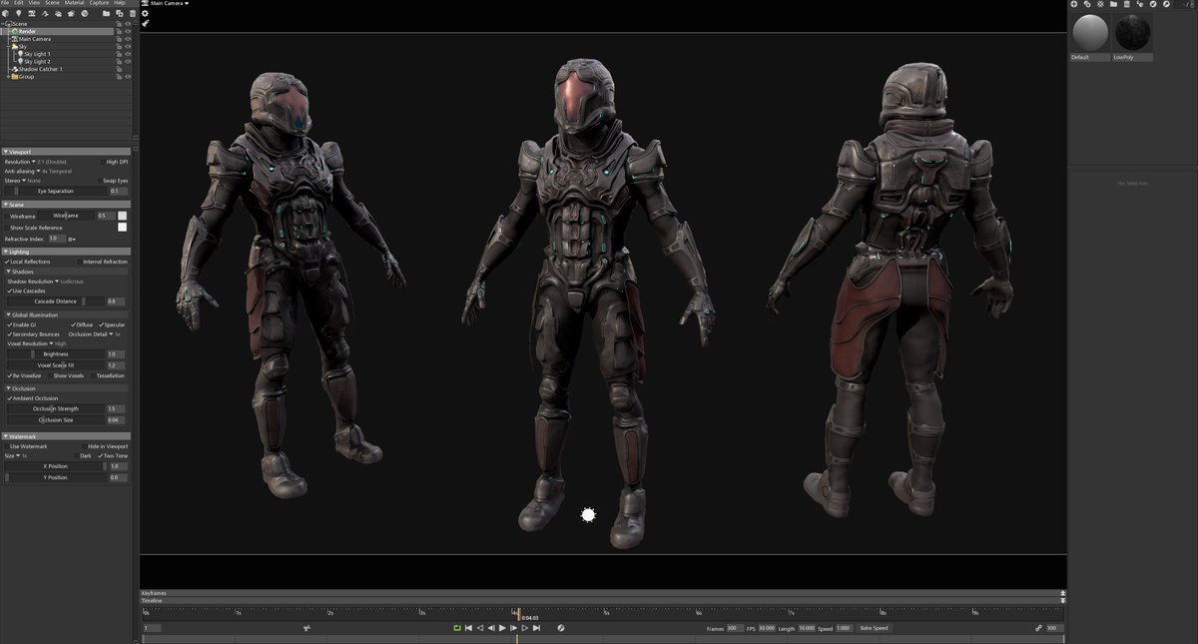Image resolution: width=1198 pixels, height=644 pixels.
Task: Enable the Wireframe checkbox
Action: (x=8, y=216)
